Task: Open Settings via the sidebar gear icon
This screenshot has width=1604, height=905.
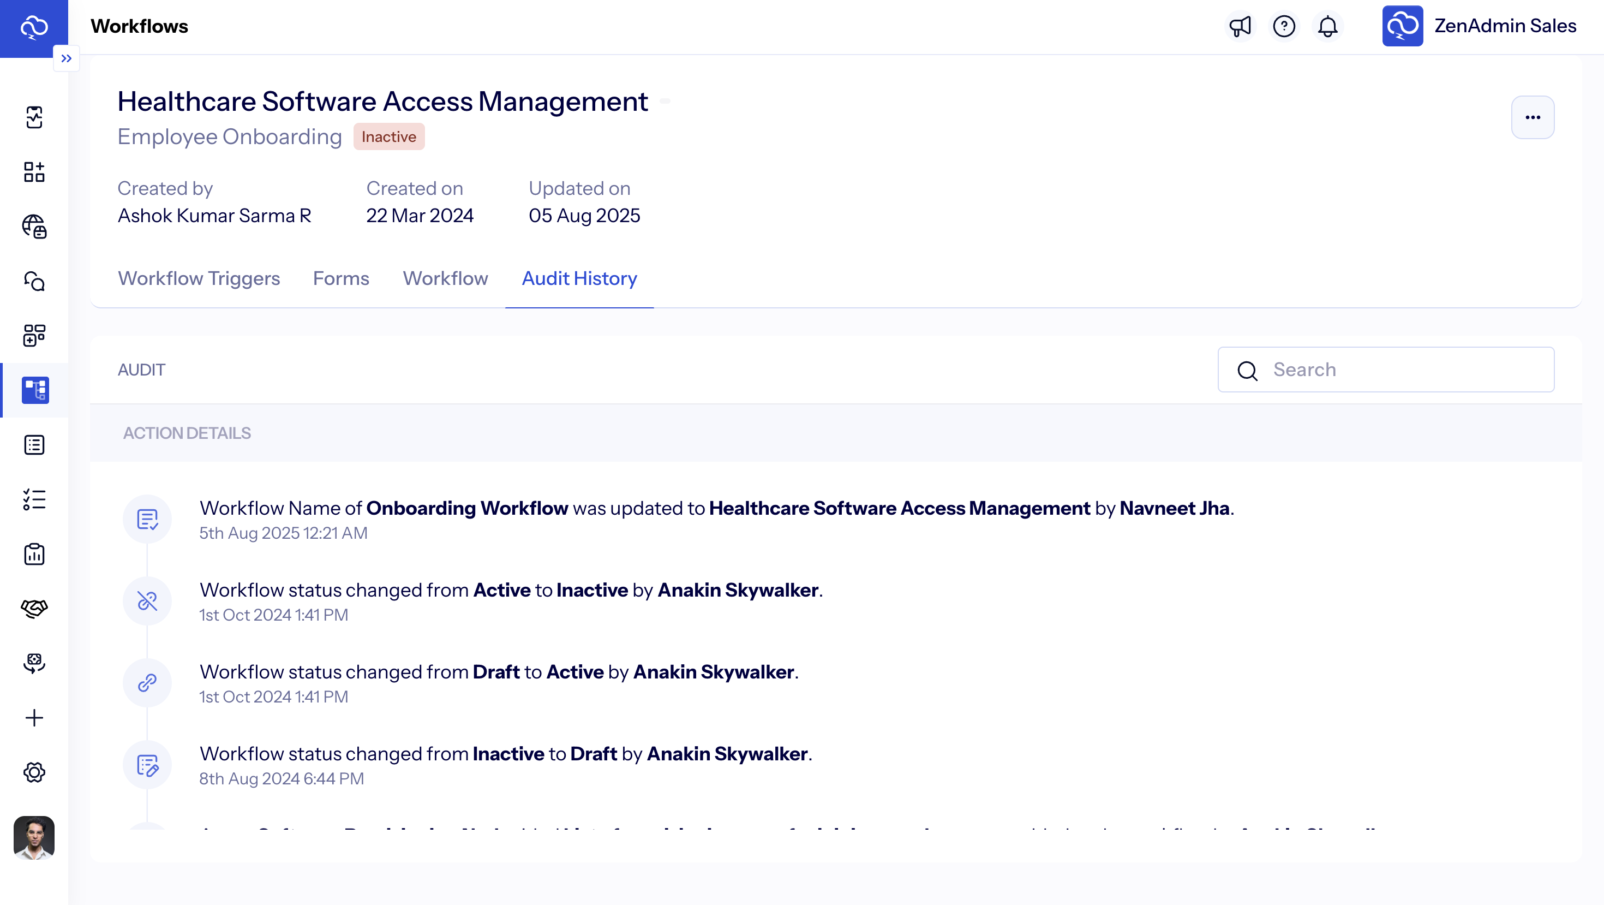Action: (x=34, y=772)
